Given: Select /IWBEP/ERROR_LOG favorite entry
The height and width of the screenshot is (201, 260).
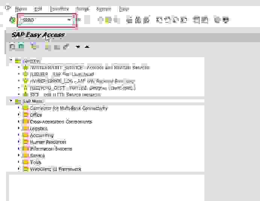Looking at the screenshot, I should pyautogui.click(x=82, y=81).
